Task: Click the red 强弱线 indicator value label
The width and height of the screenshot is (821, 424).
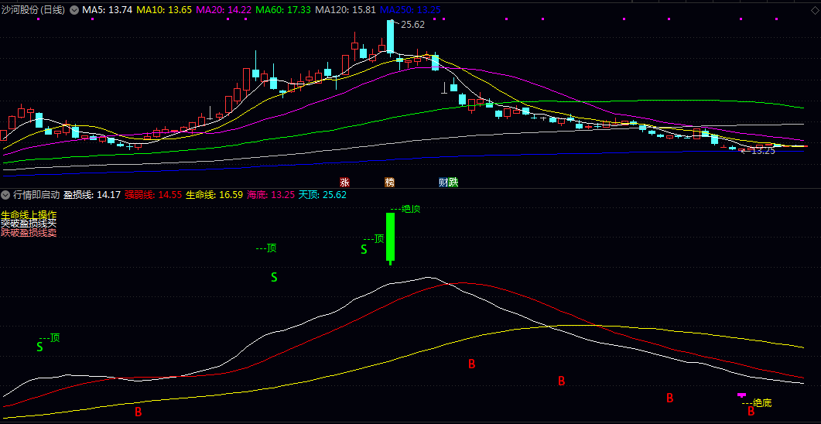Action: [x=152, y=195]
